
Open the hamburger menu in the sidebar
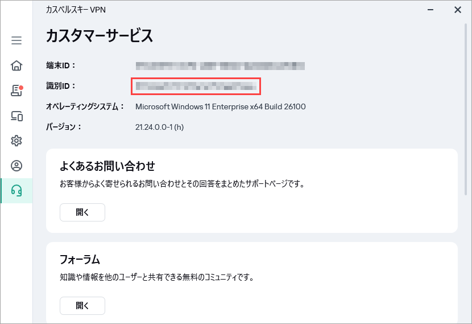[x=16, y=40]
